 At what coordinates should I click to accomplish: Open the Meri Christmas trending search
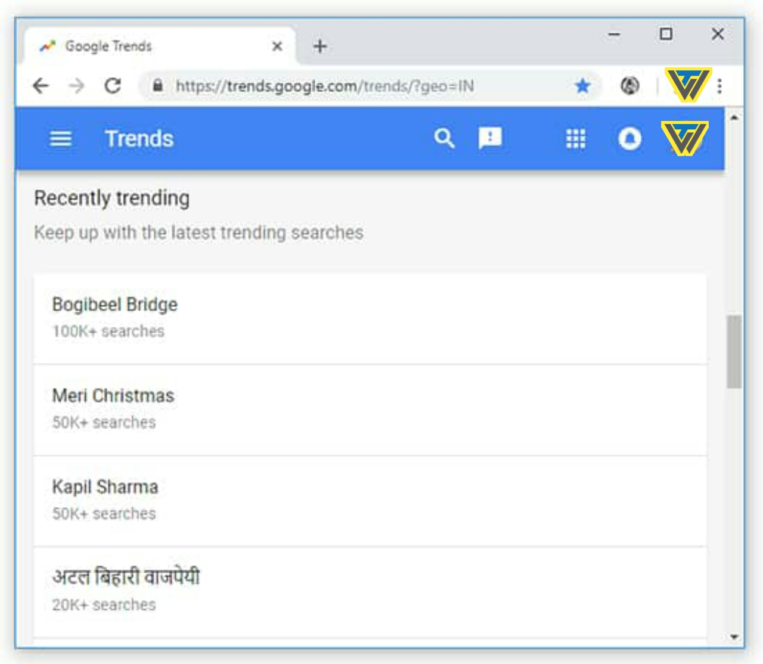pos(113,395)
